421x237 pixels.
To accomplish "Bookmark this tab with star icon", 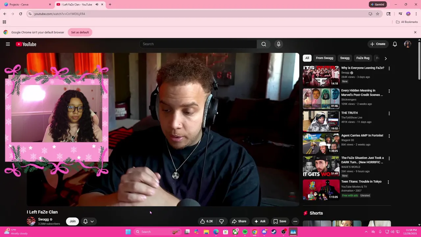I will tap(378, 14).
